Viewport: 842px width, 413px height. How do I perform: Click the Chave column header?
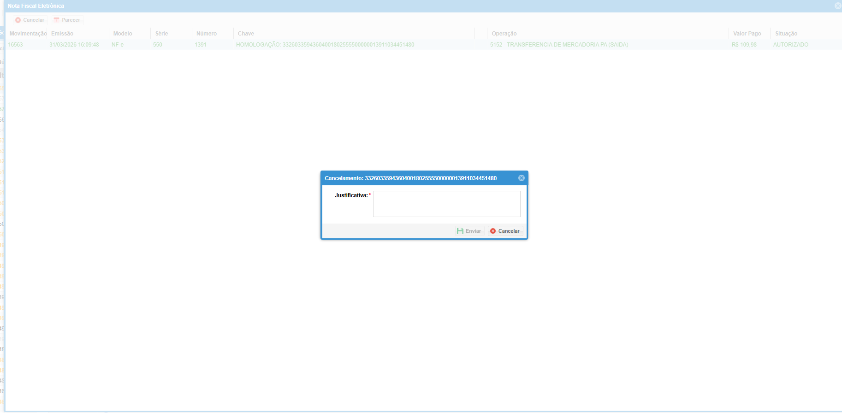(246, 34)
